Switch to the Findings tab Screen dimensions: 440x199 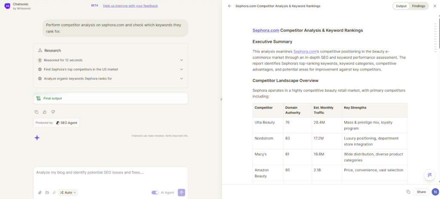point(419,6)
